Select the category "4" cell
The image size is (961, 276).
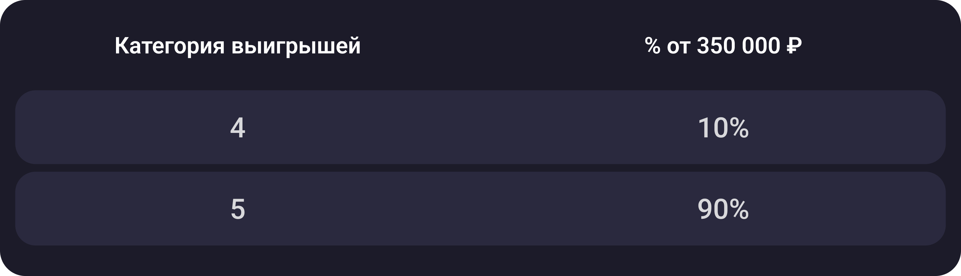(x=238, y=128)
